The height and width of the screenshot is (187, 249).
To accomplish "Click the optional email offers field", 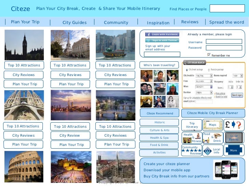I will point(204,101).
